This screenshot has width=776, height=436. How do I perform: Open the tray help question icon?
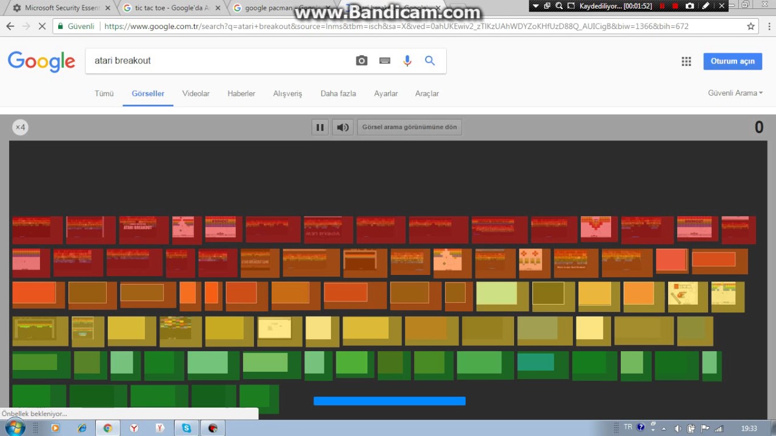641,428
